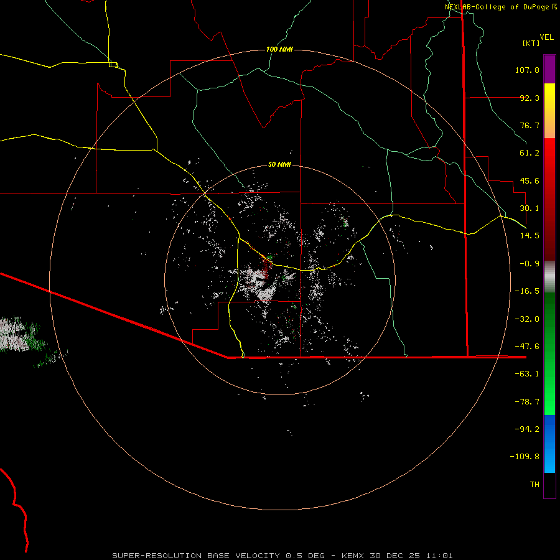This screenshot has width=560, height=560.
Task: Click the 92.3 velocity scale value
Action: pyautogui.click(x=530, y=98)
